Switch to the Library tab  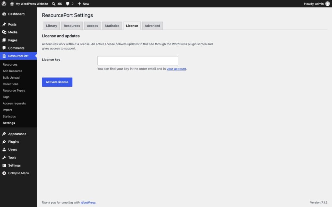pyautogui.click(x=52, y=26)
